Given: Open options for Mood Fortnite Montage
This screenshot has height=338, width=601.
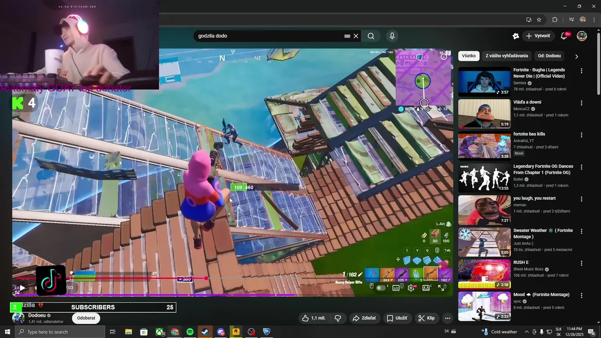Looking at the screenshot, I should pyautogui.click(x=581, y=295).
